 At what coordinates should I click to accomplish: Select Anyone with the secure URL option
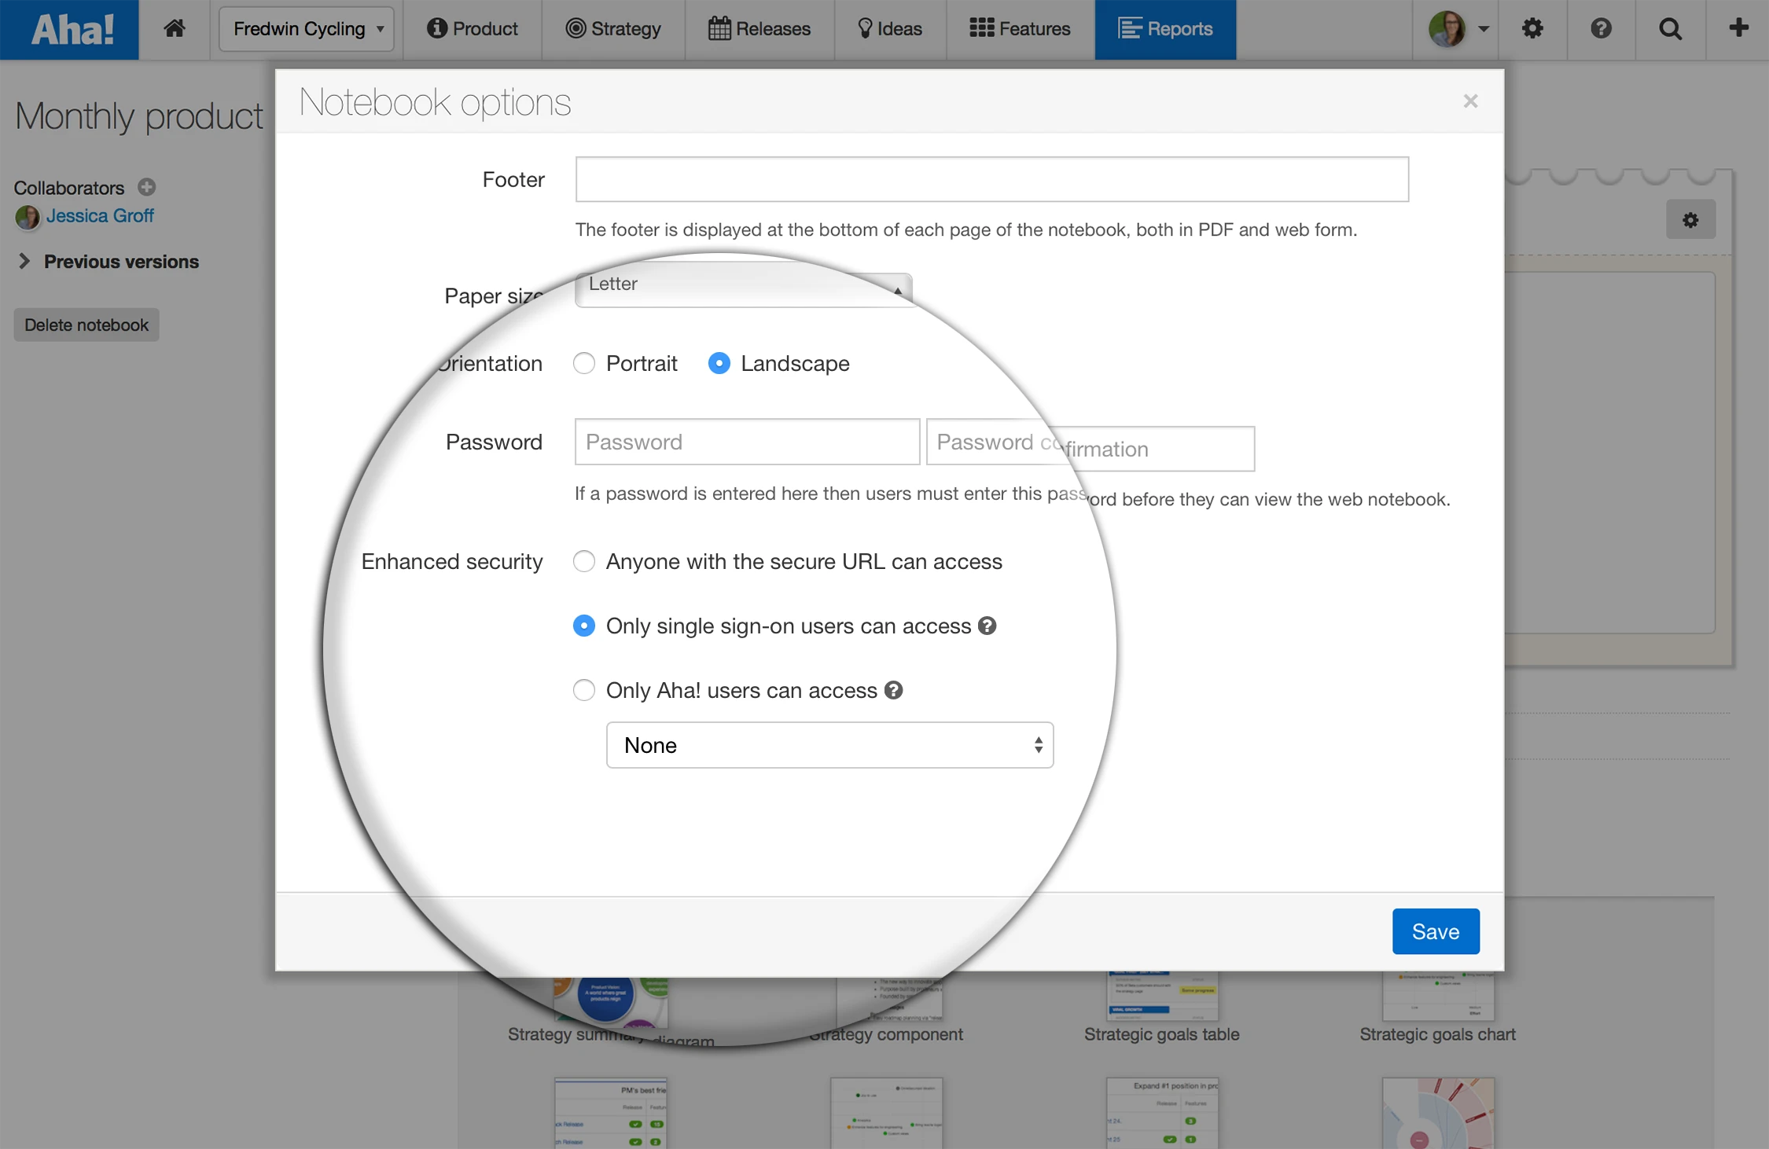(x=584, y=561)
